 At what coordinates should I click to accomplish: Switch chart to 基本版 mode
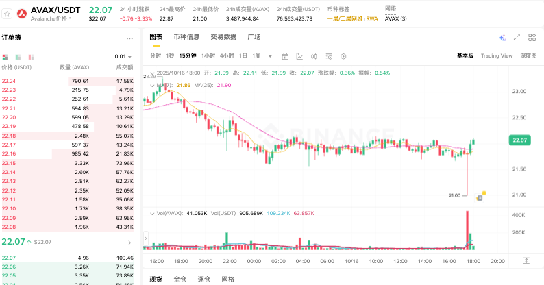[465, 55]
